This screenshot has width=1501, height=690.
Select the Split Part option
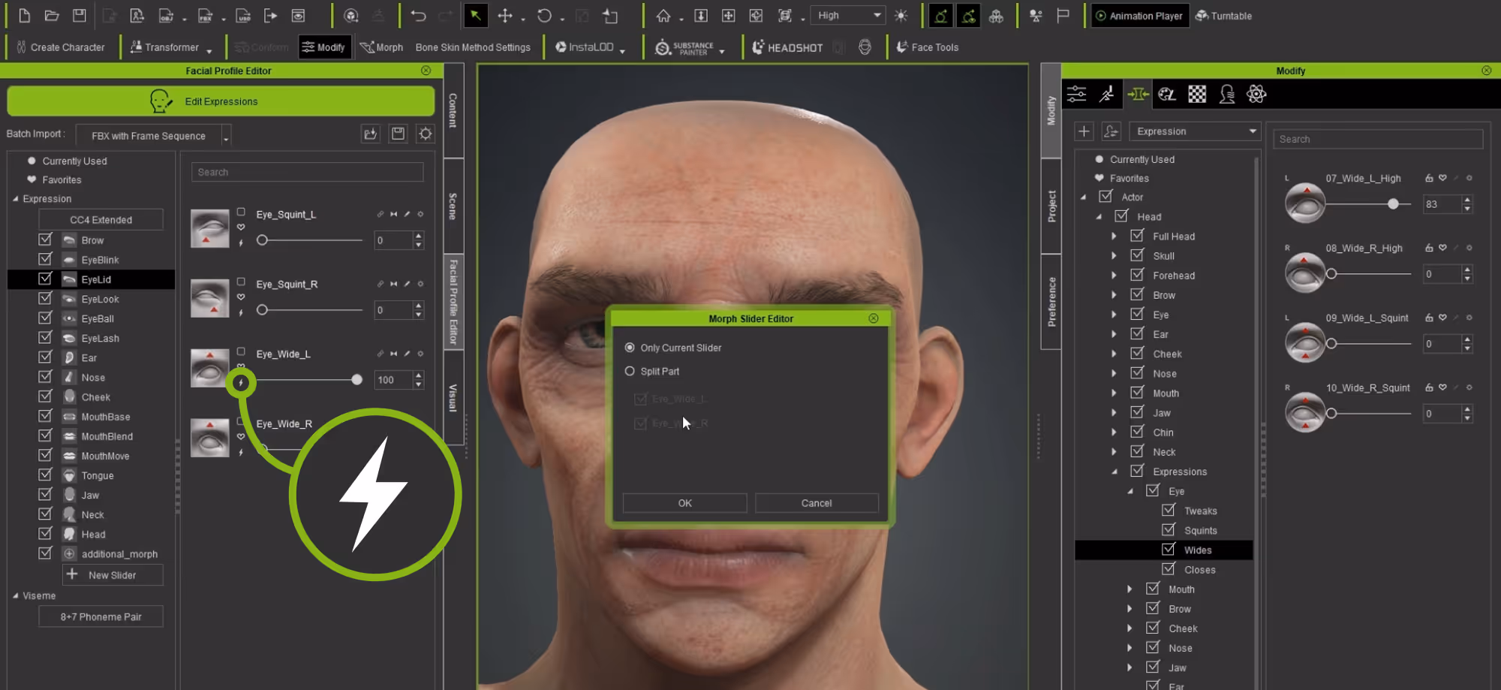pyautogui.click(x=630, y=371)
